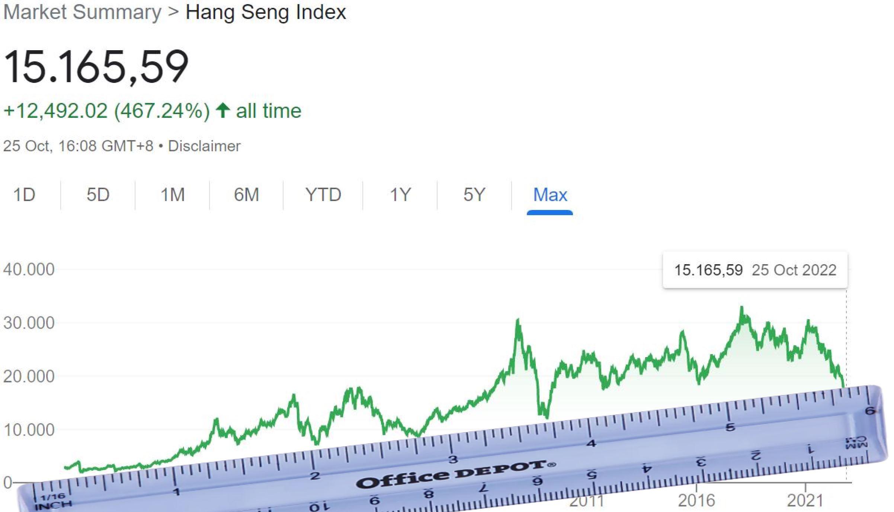Viewport: 894px width, 512px height.
Task: Click the 2021 x-axis year label
Action: pyautogui.click(x=805, y=501)
